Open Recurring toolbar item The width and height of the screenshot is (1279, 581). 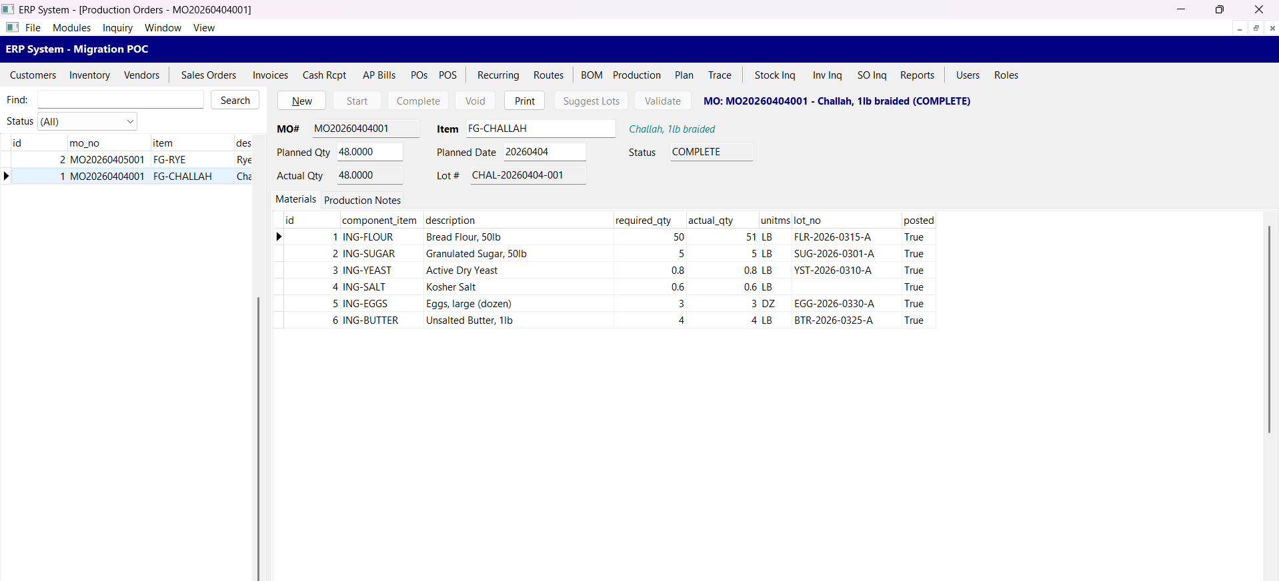(x=498, y=75)
